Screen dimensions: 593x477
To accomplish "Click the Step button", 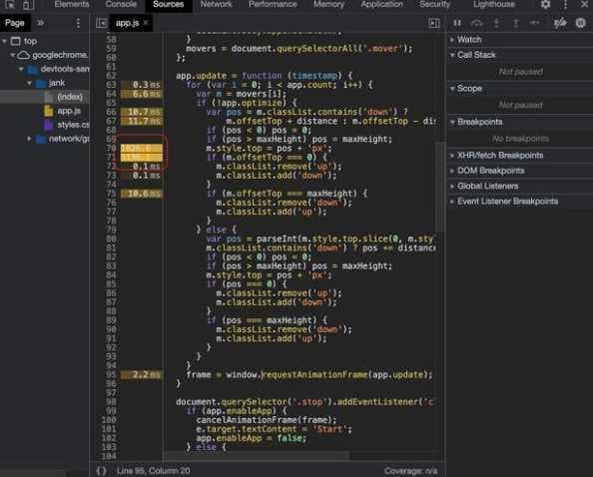I will click(534, 23).
